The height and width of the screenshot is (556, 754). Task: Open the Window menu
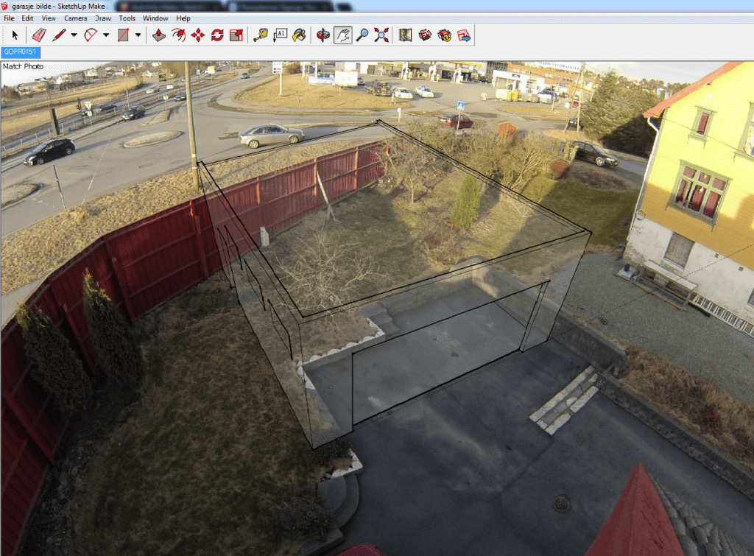coord(155,18)
